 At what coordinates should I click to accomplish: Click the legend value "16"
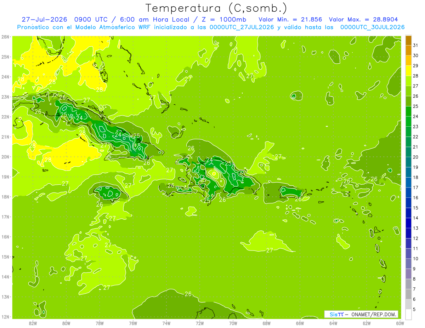coord(416,198)
